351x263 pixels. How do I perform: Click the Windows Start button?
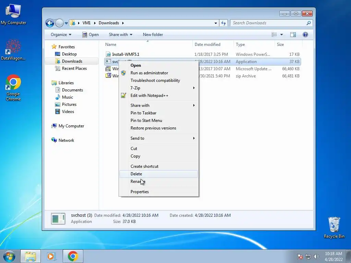point(9,256)
